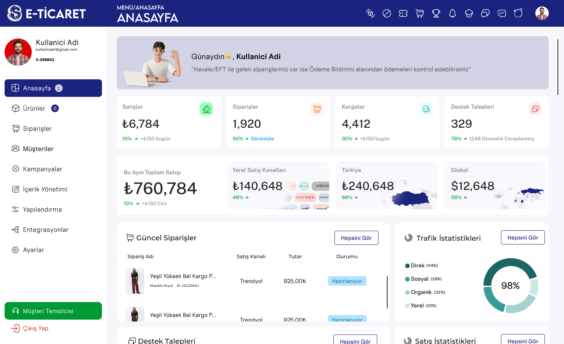Click the refresh icon with blue dot
This screenshot has height=344, width=564.
518,13
